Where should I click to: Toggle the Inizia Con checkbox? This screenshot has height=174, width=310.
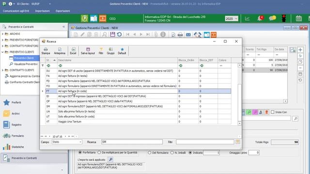coord(272,112)
